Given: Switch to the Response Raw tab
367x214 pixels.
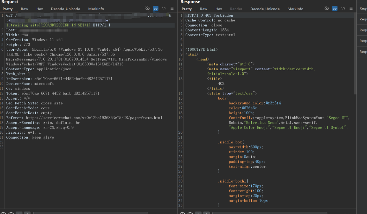Looking at the screenshot, I should click(x=204, y=9).
